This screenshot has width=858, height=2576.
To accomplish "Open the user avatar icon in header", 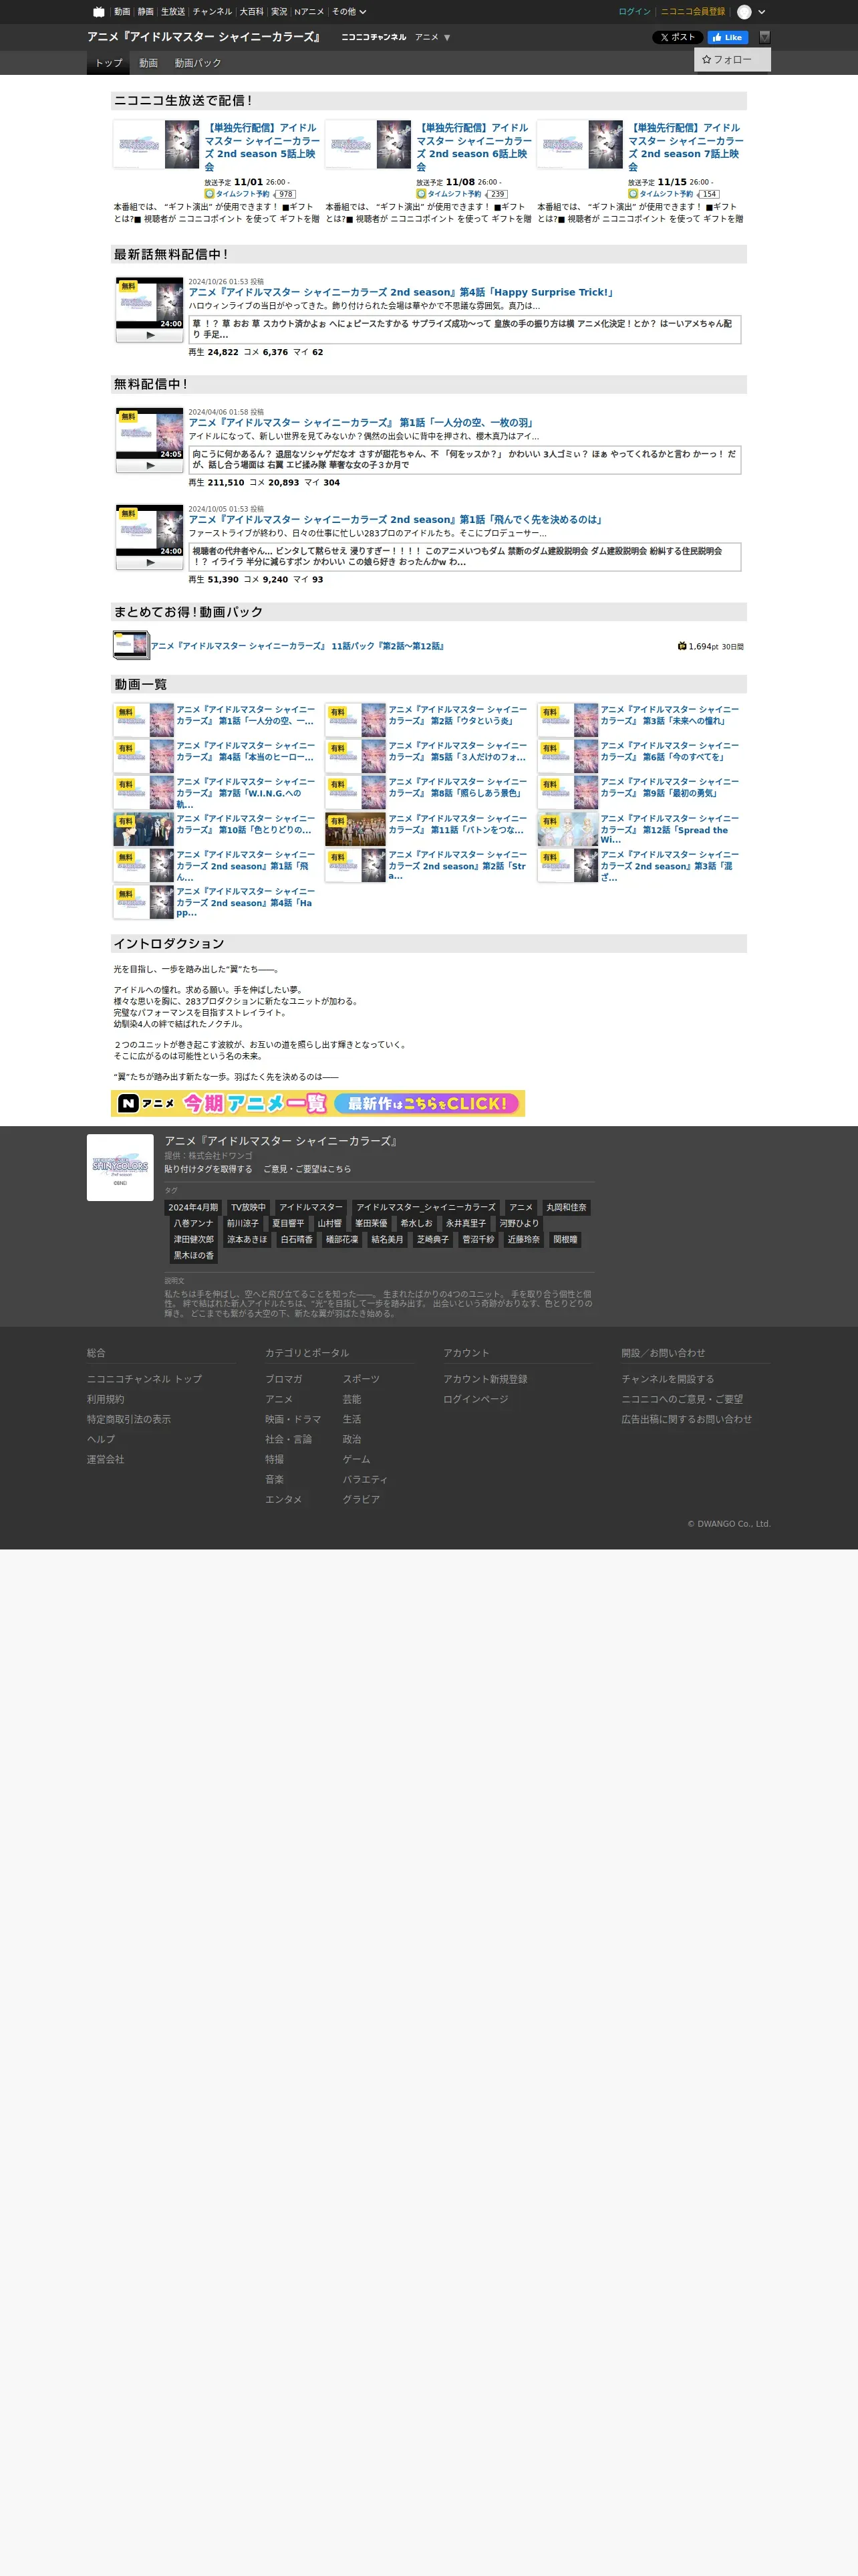I will pyautogui.click(x=744, y=12).
